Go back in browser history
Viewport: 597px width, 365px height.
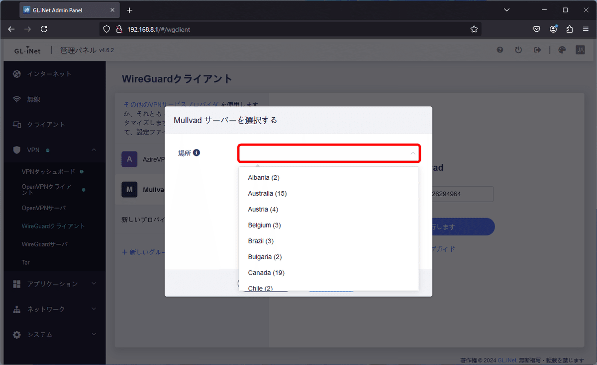click(11, 29)
